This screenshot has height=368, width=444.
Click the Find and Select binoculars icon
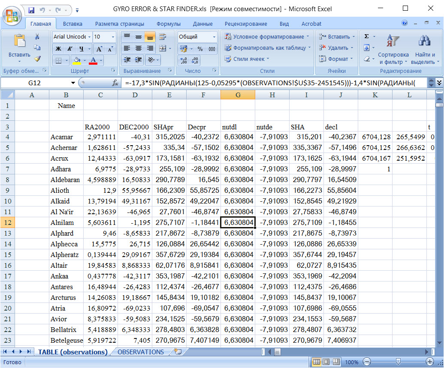(425, 41)
